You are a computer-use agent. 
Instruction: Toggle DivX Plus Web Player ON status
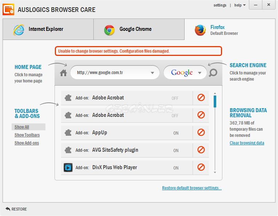(176, 168)
